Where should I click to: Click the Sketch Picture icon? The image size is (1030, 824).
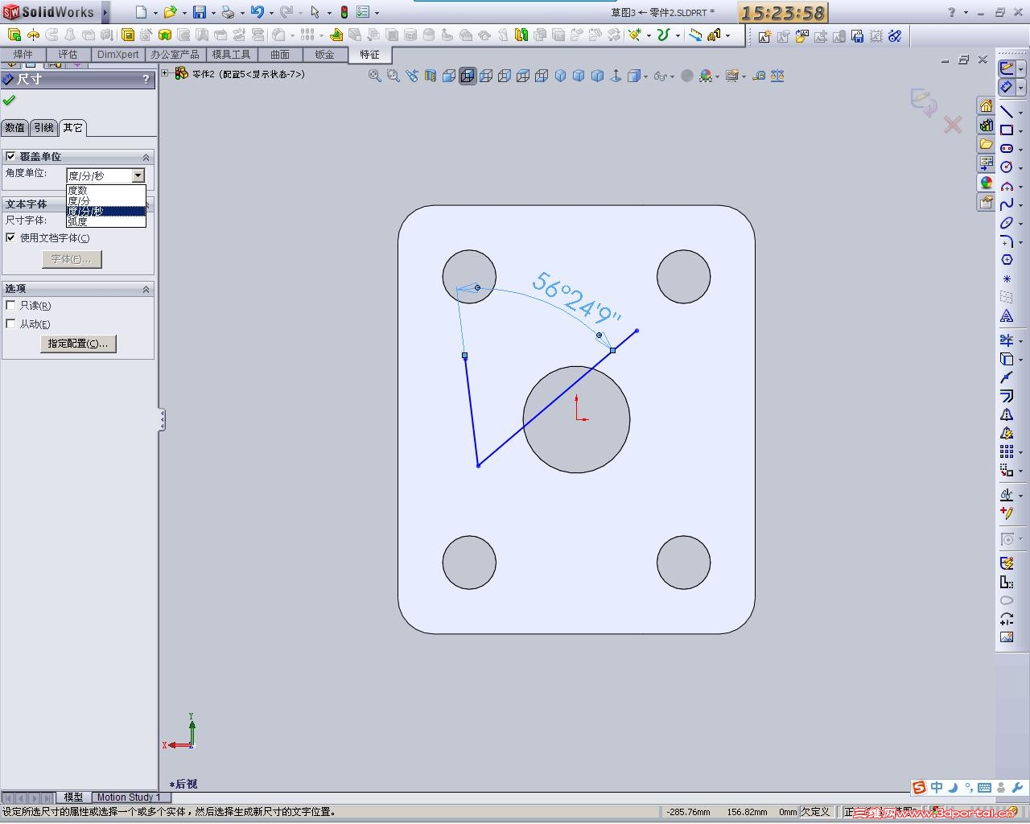pyautogui.click(x=1007, y=637)
